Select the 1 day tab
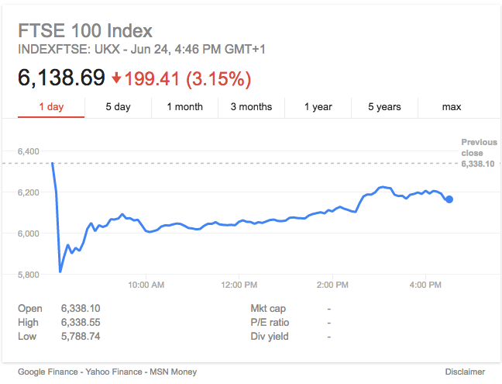 51,107
